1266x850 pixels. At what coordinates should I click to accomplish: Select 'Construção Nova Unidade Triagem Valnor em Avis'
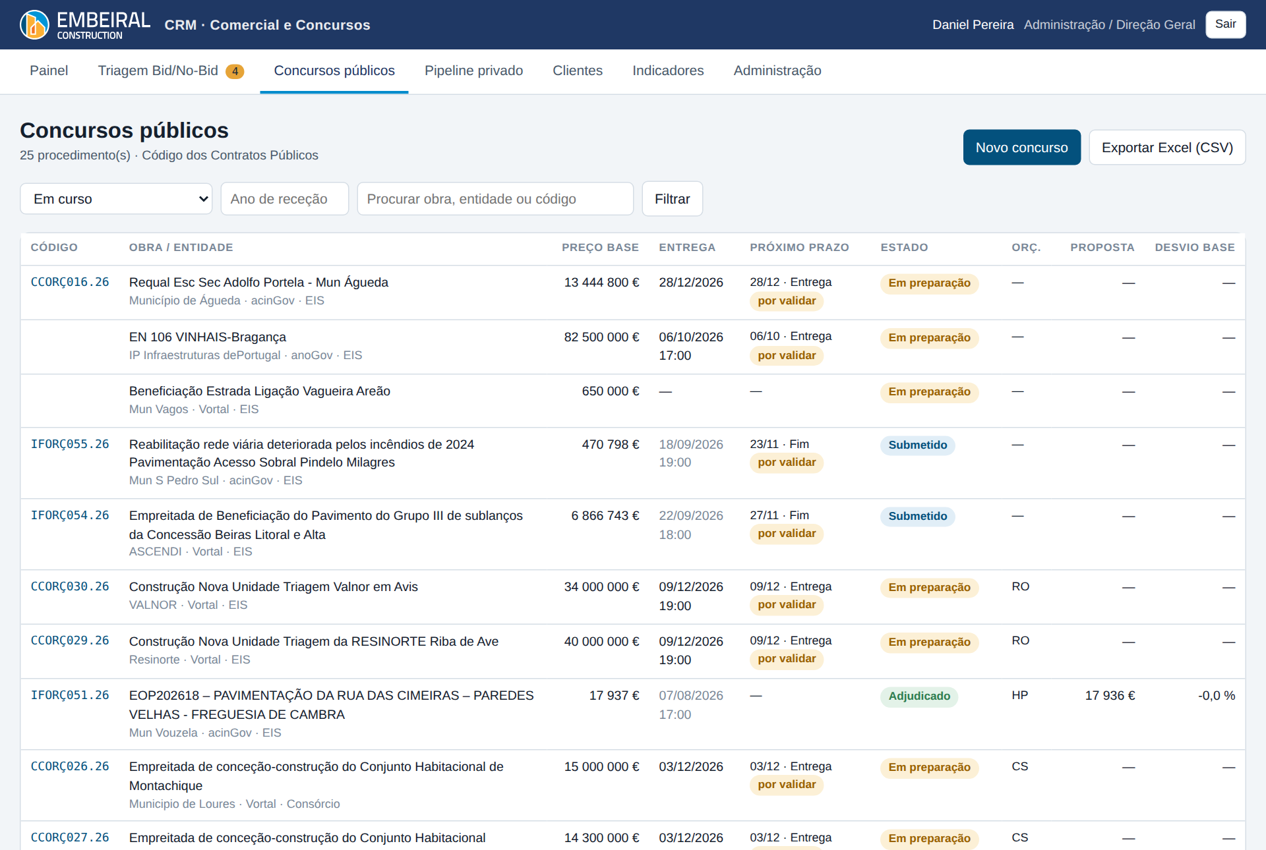[x=274, y=586]
